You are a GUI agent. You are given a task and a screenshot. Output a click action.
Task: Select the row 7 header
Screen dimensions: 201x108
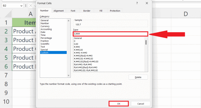click(x=6, y=75)
